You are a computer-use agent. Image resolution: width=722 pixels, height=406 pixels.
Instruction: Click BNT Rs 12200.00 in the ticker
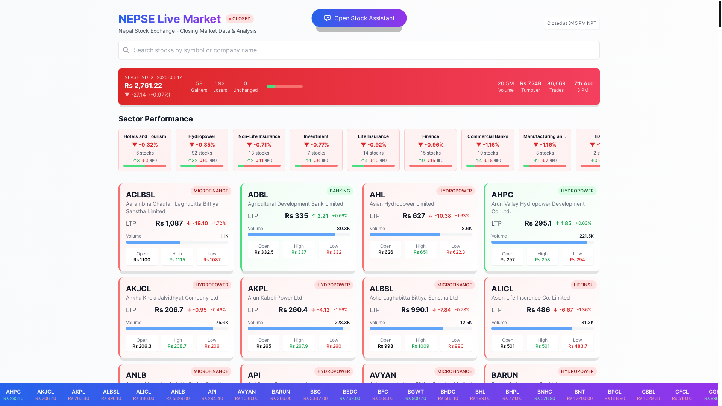pyautogui.click(x=579, y=395)
